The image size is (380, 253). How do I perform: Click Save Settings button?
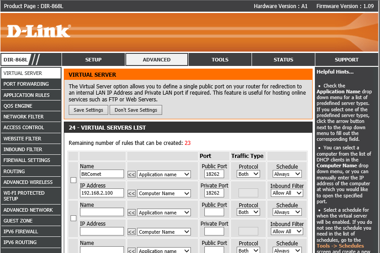click(88, 110)
